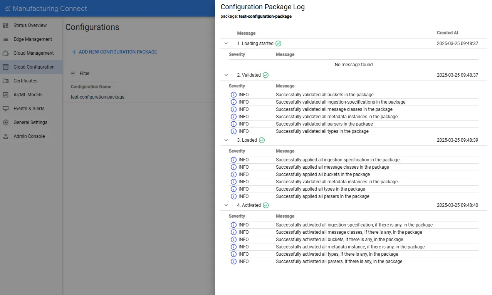Screen dimensions: 492x295
Task: Click the Admin Console person icon
Action: point(5,136)
